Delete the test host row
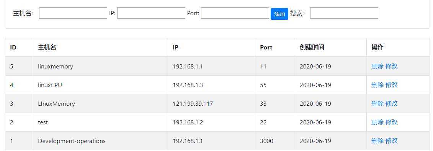Viewport: 433px width, 151px height. (377, 122)
